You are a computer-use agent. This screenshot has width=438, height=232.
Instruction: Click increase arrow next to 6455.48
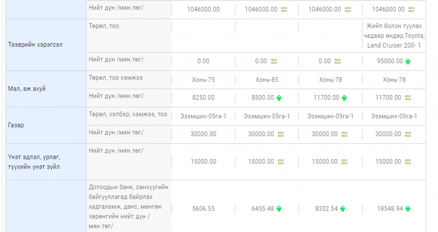[279, 209]
